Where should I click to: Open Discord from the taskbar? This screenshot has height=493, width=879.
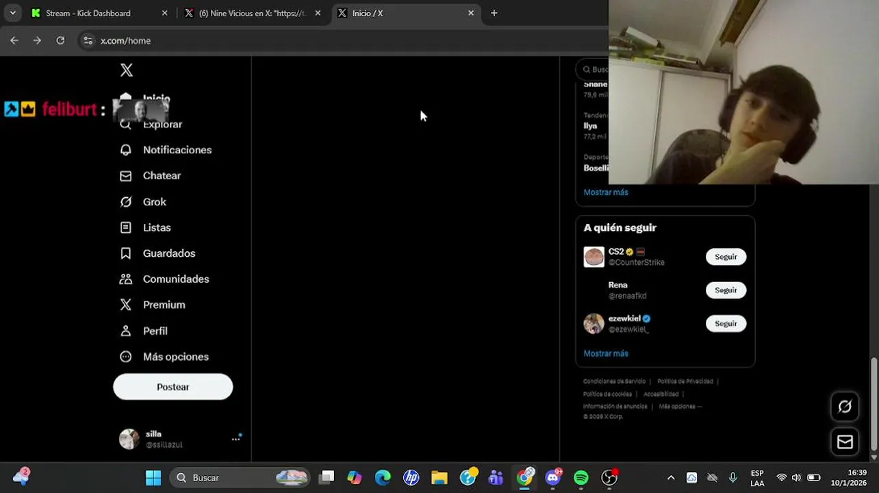(x=553, y=477)
